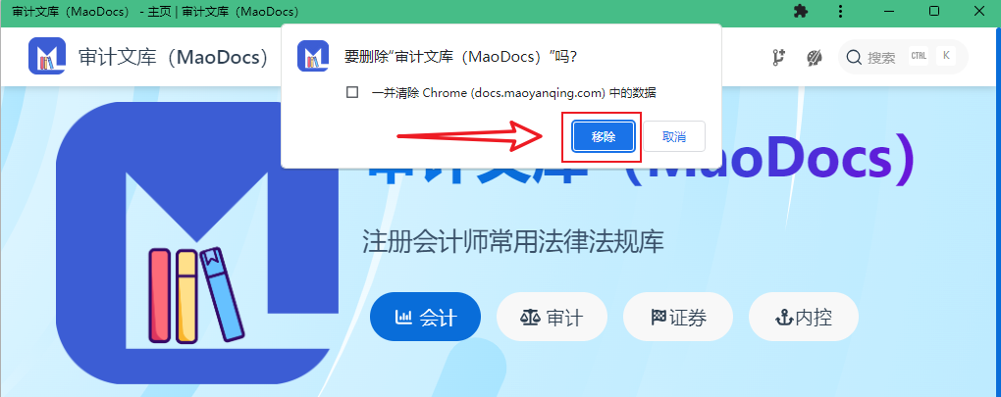Focus the 搜索 search box
Image resolution: width=1001 pixels, height=397 pixels.
pyautogui.click(x=903, y=58)
